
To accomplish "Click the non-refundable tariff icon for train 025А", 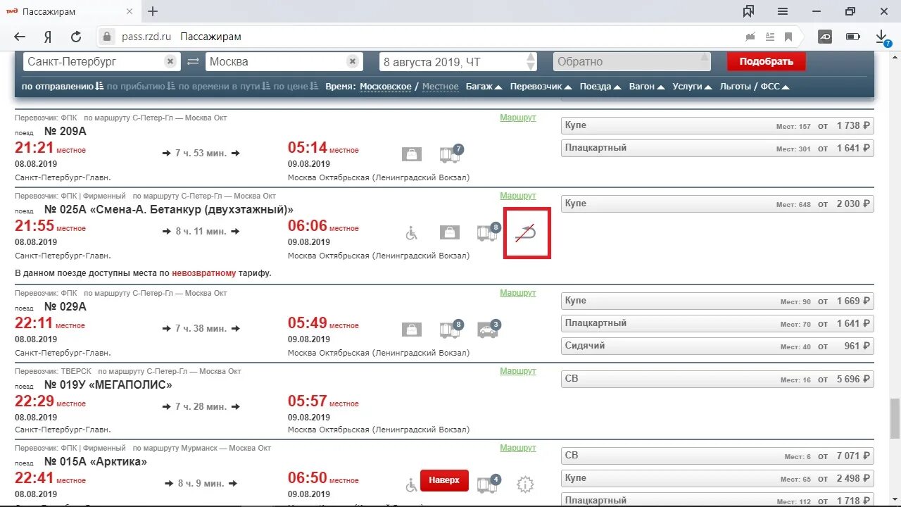I will [527, 233].
